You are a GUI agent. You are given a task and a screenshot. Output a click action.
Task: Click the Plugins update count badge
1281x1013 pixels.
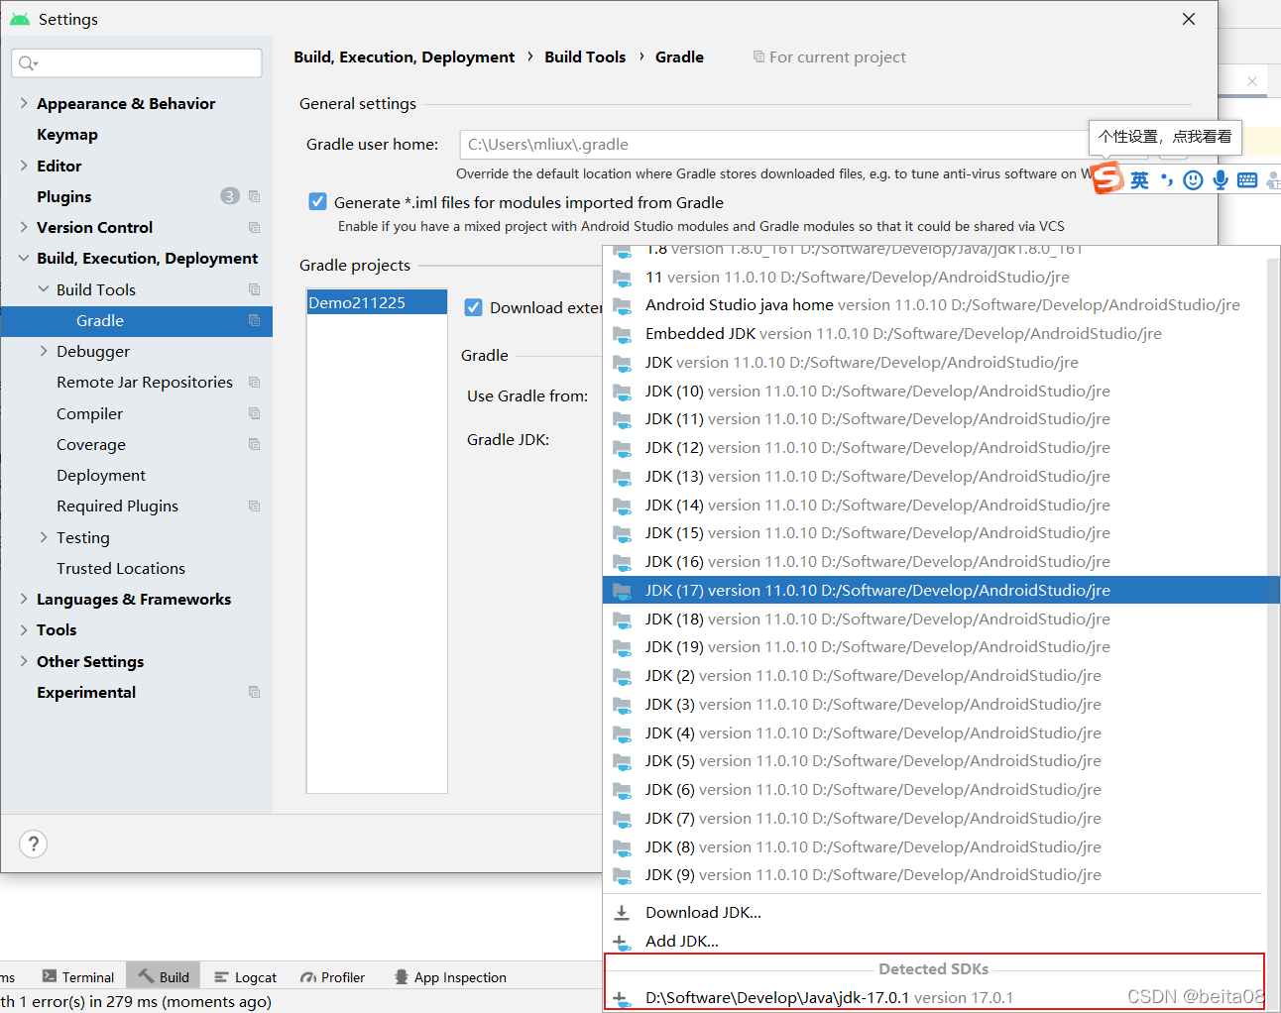tap(230, 196)
